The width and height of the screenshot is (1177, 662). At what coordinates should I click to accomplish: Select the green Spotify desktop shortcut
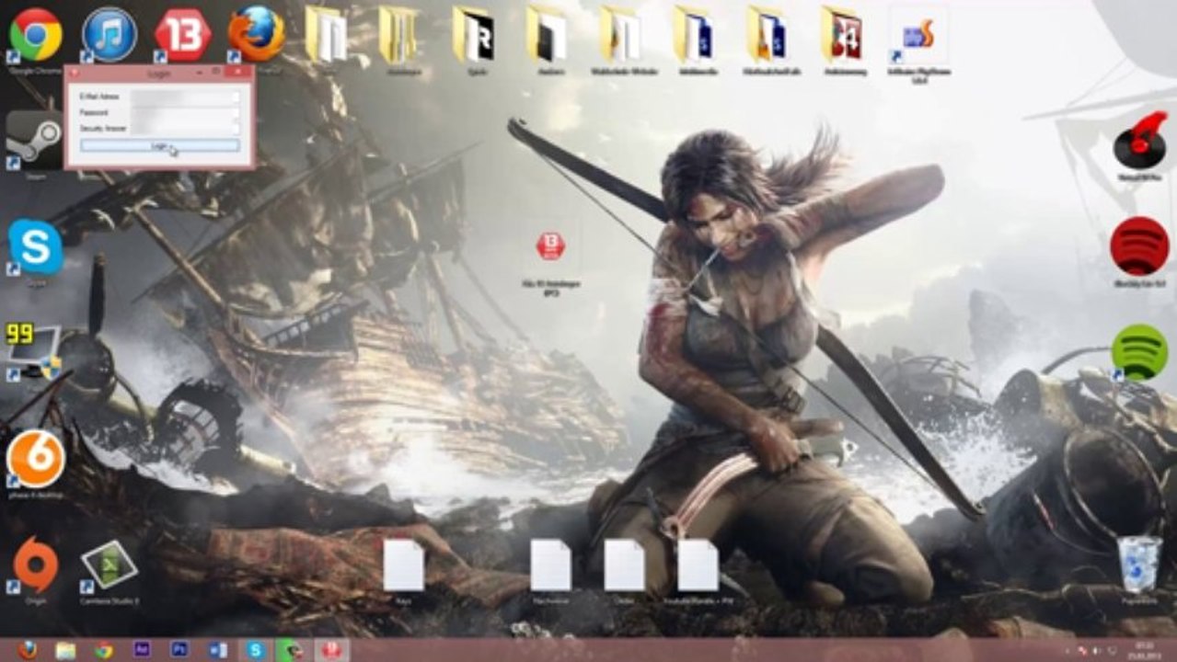1139,352
